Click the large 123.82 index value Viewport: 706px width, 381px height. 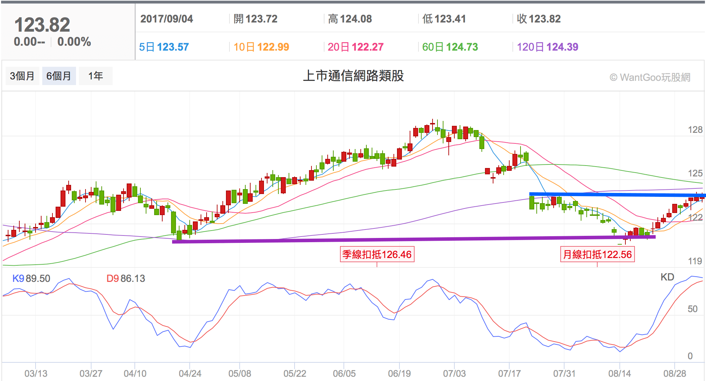click(x=42, y=25)
